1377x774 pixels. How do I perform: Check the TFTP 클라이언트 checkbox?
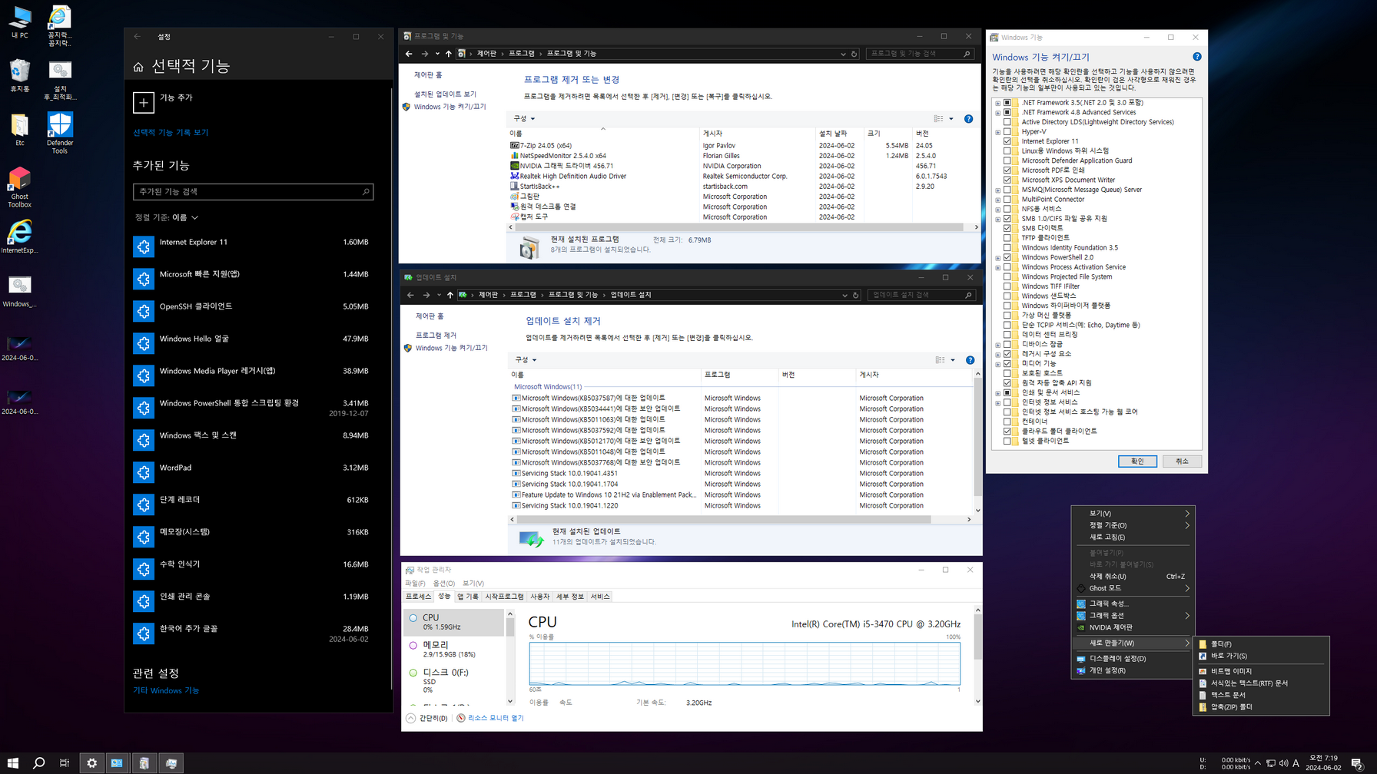(x=1007, y=238)
